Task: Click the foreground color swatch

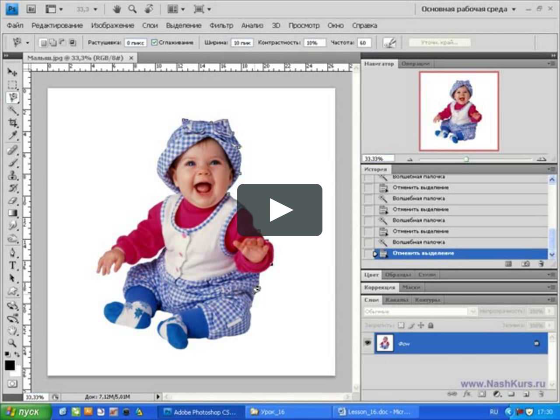Action: (x=10, y=365)
